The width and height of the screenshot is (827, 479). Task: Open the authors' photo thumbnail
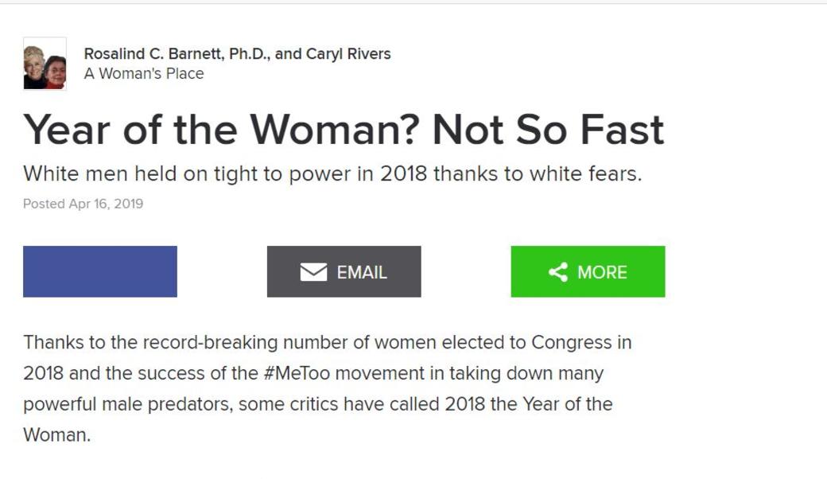[45, 64]
